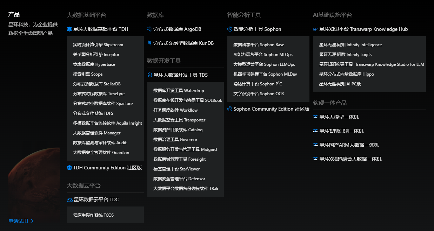Image resolution: width=434 pixels, height=231 pixels.
Task: Click the icon beside 星环智能识别一体机
Action: point(315,131)
